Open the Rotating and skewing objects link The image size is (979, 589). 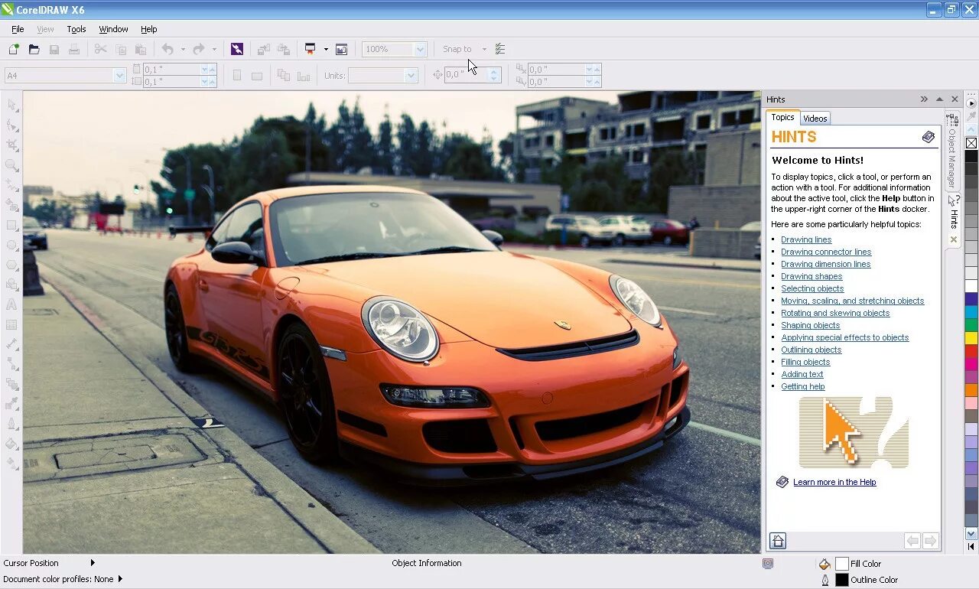835,313
